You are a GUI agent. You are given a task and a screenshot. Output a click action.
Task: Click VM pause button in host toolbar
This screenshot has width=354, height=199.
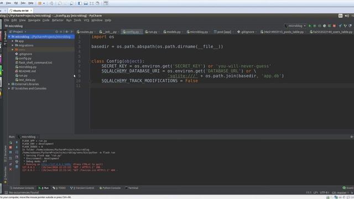click(40, 3)
